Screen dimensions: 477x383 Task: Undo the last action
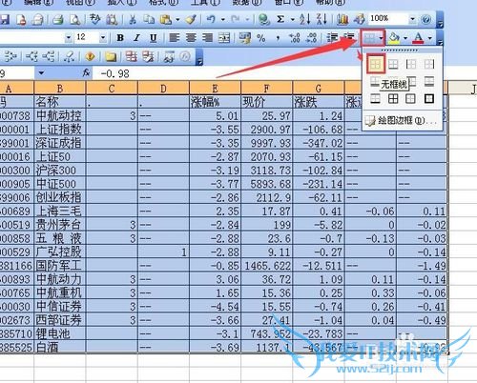tap(211, 20)
